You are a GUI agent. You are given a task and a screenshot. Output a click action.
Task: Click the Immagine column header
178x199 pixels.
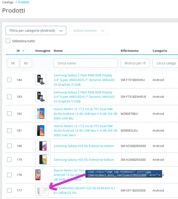[x=43, y=51]
